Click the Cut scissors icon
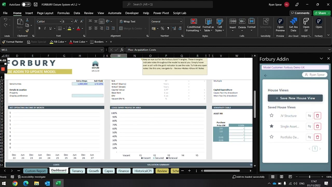332x187 pixels. 27,20
